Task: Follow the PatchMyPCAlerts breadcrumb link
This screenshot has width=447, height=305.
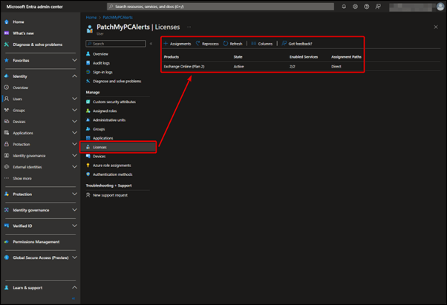Action: coord(117,17)
